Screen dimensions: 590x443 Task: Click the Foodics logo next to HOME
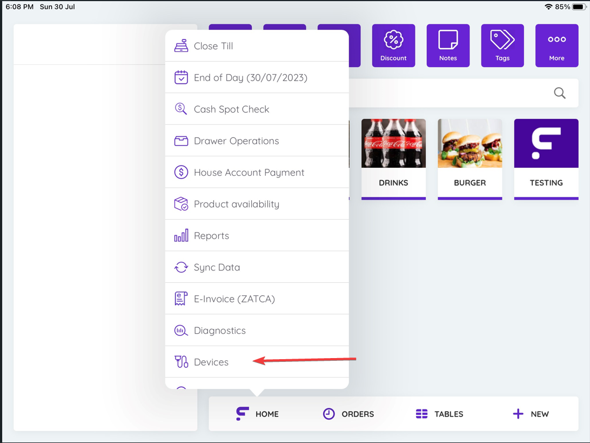click(x=243, y=414)
